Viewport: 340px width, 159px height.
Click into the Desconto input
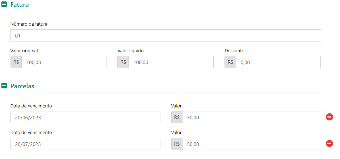click(x=278, y=62)
